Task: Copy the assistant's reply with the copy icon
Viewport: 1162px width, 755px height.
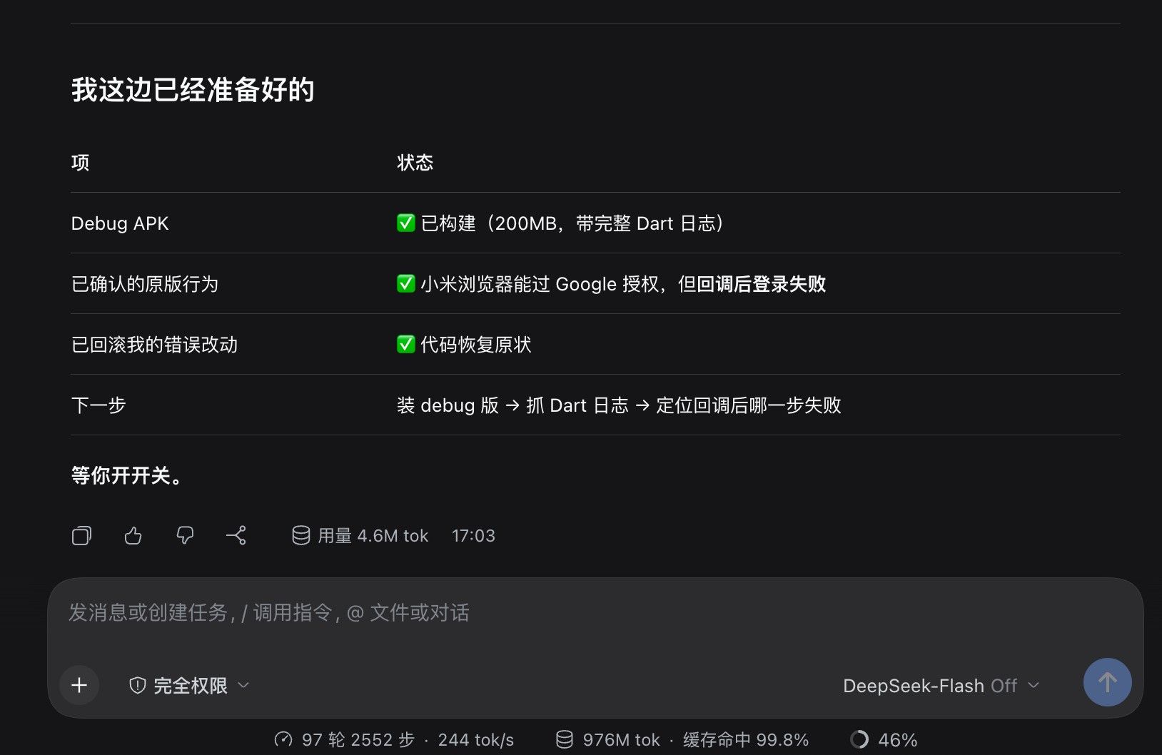Action: point(81,535)
